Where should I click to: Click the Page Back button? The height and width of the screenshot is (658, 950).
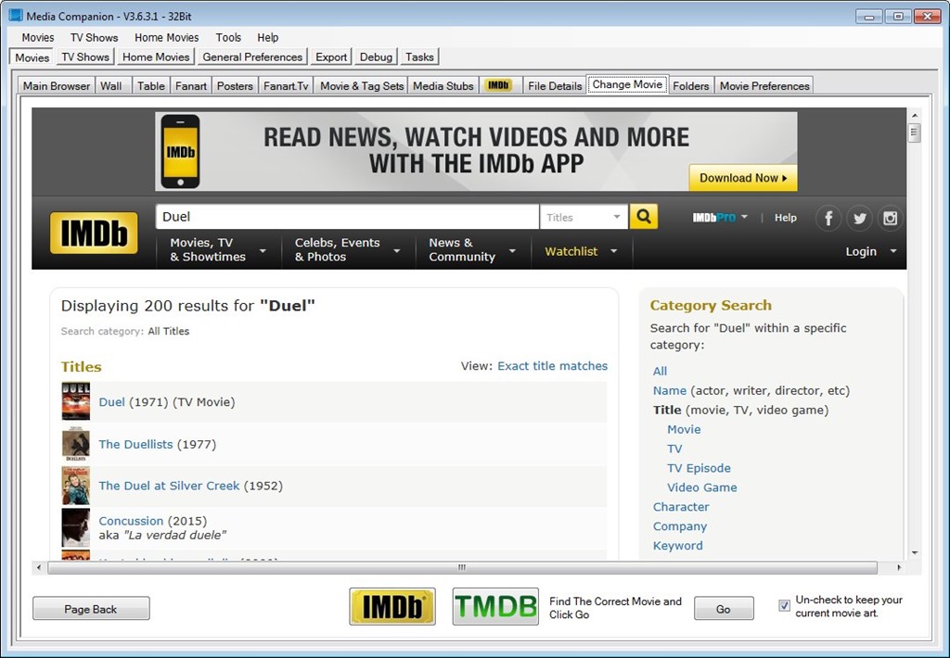(91, 608)
